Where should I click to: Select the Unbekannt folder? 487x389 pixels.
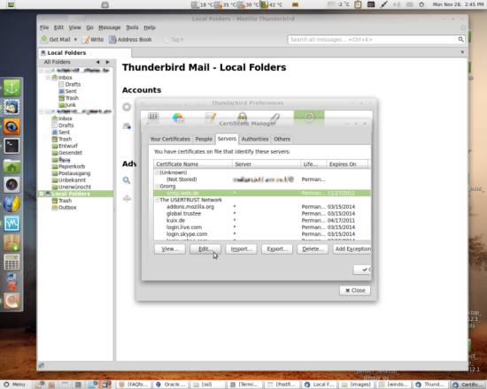[x=72, y=180]
